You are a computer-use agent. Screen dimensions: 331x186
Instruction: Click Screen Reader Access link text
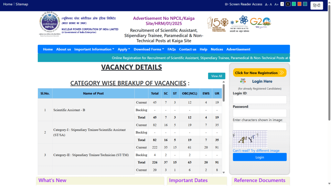click(246, 4)
